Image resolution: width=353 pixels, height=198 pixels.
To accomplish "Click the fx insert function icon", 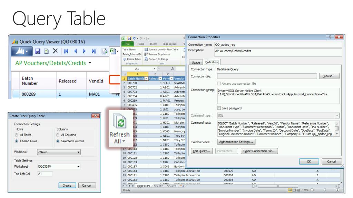I will click(x=173, y=69).
